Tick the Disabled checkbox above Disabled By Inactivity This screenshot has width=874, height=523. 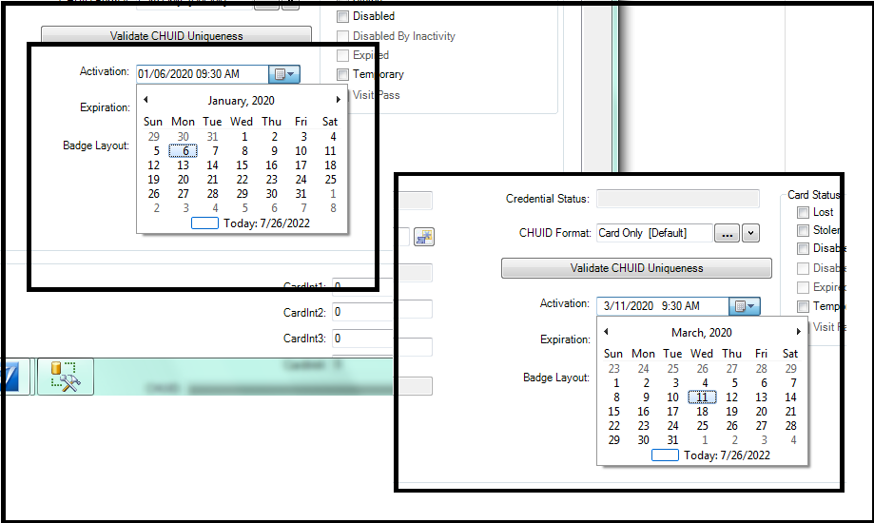tap(343, 16)
